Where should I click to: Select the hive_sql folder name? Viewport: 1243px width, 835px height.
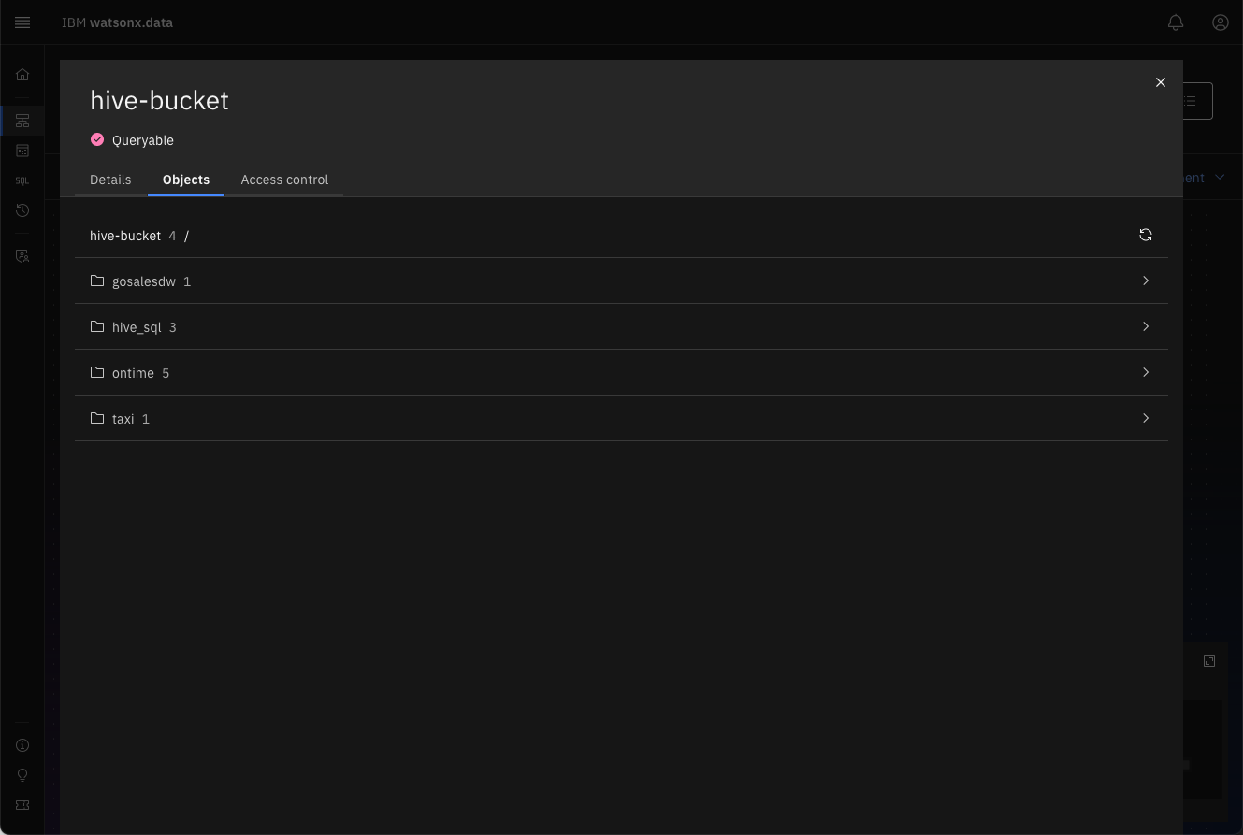[137, 327]
